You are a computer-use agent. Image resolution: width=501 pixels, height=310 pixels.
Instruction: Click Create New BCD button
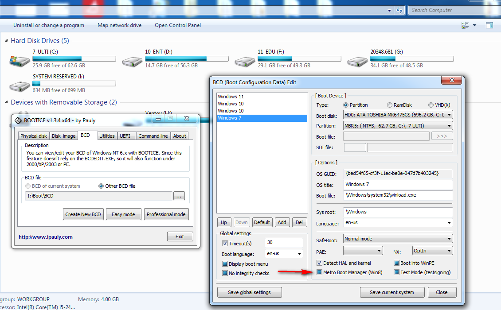83,214
